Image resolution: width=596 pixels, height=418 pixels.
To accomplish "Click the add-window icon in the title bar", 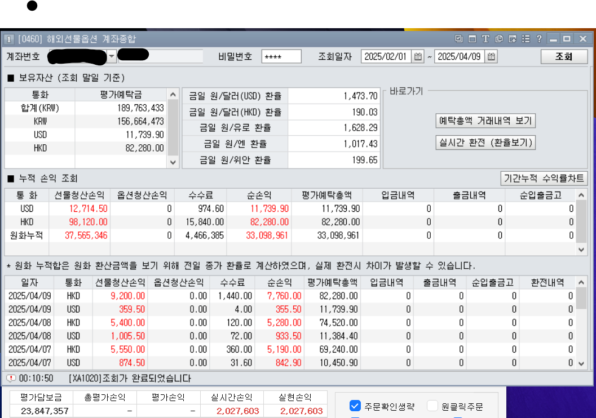I will (x=513, y=39).
